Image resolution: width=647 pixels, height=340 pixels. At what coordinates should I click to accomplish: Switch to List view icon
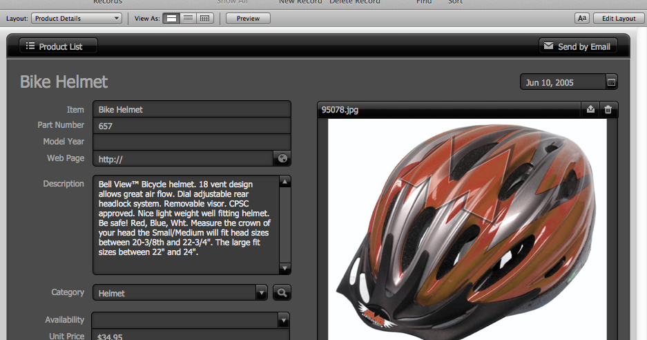(188, 19)
